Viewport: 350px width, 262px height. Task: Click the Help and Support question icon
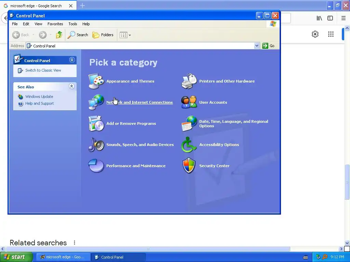tap(21, 104)
